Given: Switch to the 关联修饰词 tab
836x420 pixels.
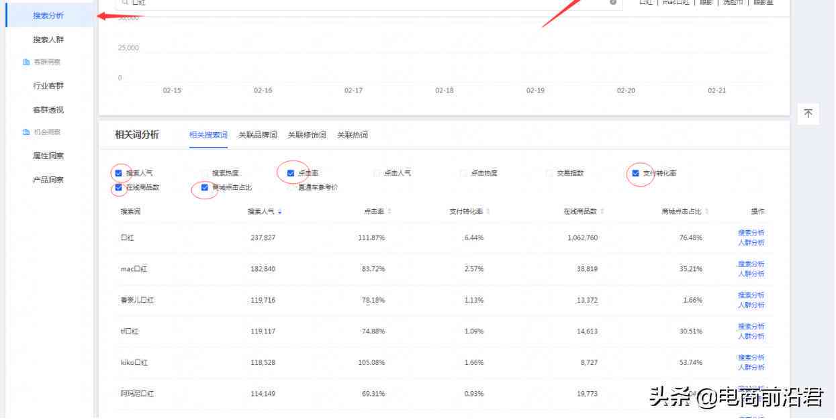Looking at the screenshot, I should (307, 135).
